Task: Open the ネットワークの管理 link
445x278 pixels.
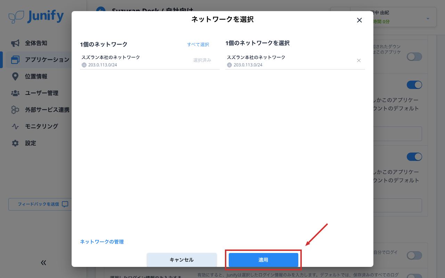Action: pyautogui.click(x=102, y=242)
